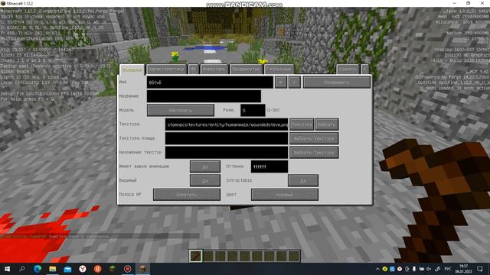Open the Глобальные tab
The image size is (490, 275).
[279, 70]
